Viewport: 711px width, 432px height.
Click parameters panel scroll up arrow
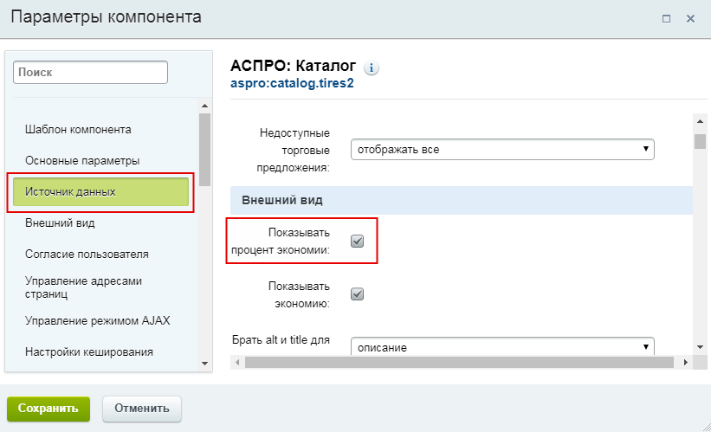click(x=700, y=121)
